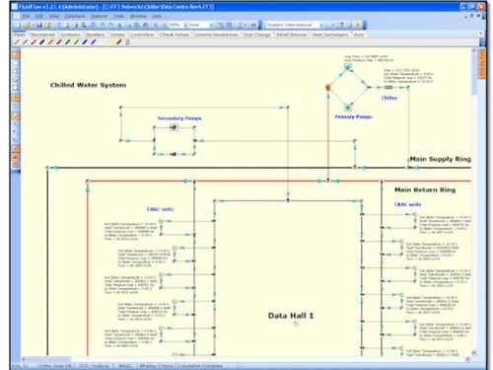Screen dimensions: 493x370
Task: Click Ortho Snap ON in status bar
Action: tap(55, 366)
